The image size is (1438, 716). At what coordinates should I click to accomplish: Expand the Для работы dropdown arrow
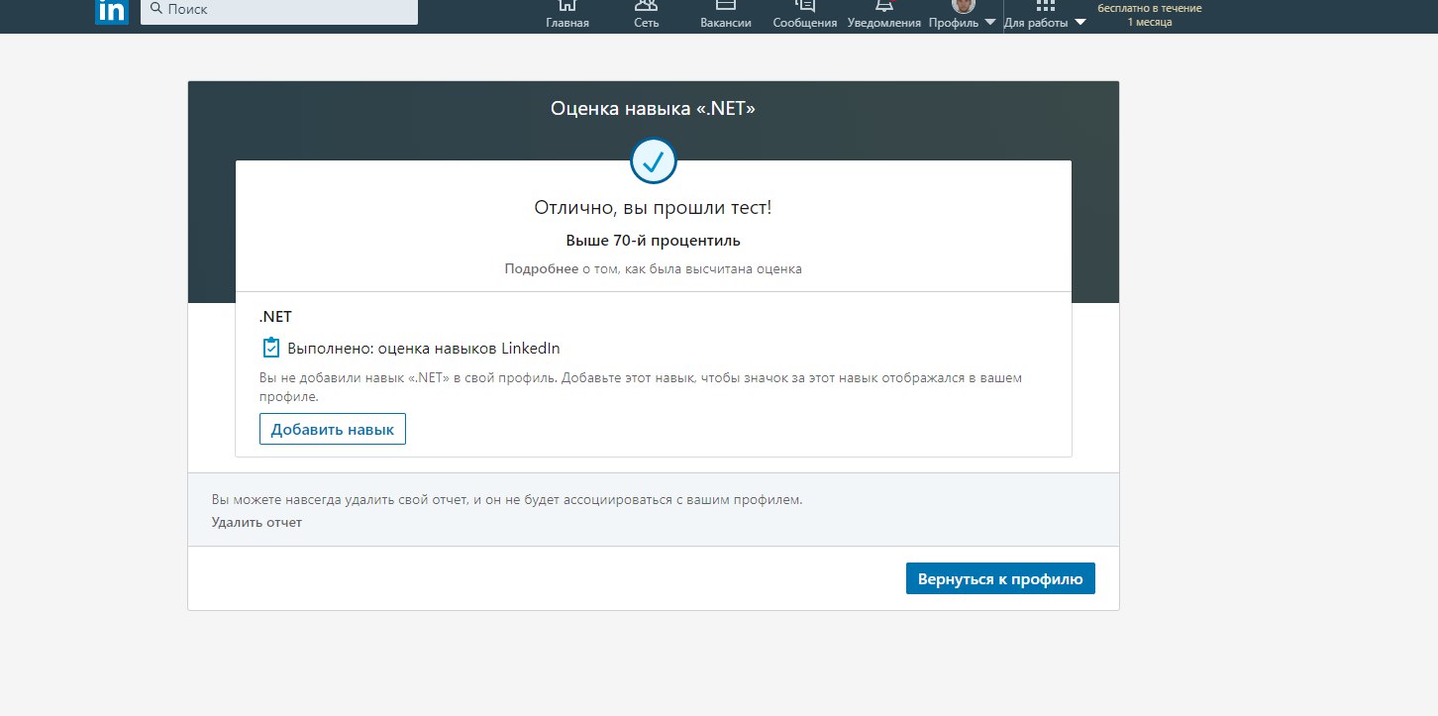pyautogui.click(x=1079, y=23)
